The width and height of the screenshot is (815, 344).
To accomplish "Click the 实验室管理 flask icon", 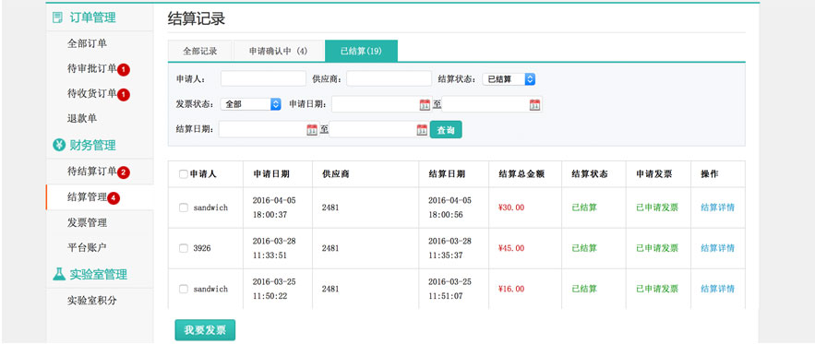I will click(x=59, y=274).
